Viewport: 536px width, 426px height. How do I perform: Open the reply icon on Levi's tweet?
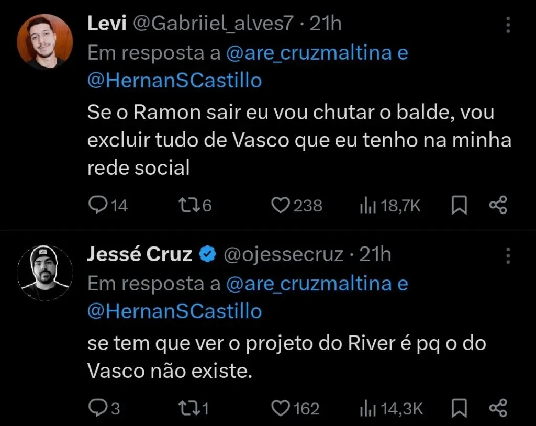pos(99,205)
